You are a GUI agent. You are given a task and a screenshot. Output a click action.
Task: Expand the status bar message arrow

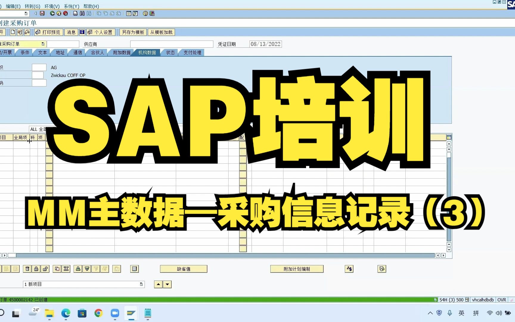[x=436, y=300]
